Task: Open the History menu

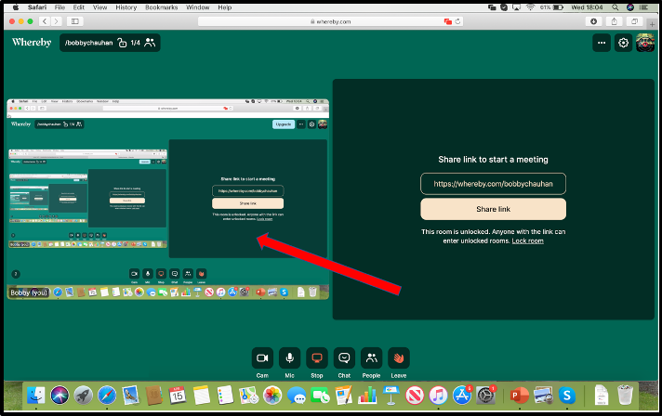Action: (x=126, y=7)
